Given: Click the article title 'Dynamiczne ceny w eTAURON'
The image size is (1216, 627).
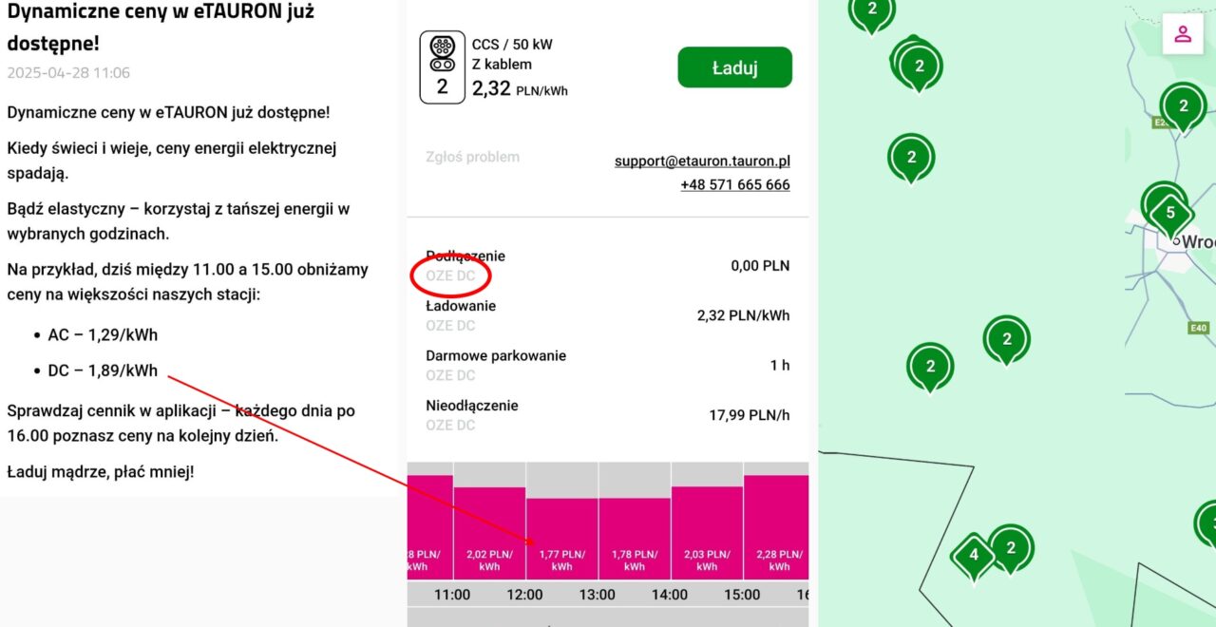Looking at the screenshot, I should coord(161,28).
